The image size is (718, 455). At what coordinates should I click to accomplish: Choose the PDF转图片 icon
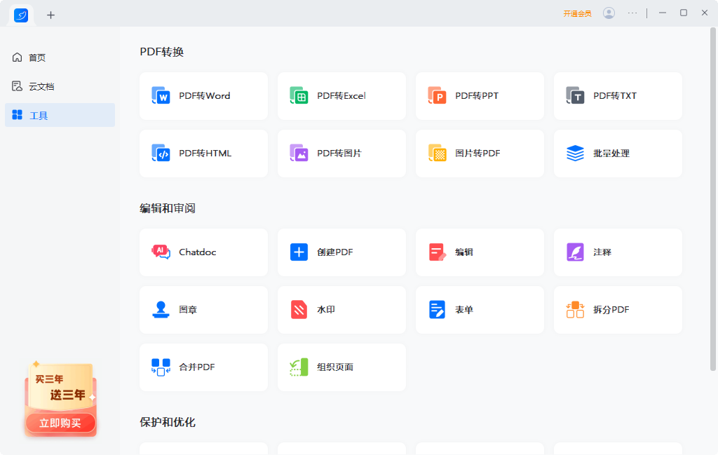[x=299, y=154]
